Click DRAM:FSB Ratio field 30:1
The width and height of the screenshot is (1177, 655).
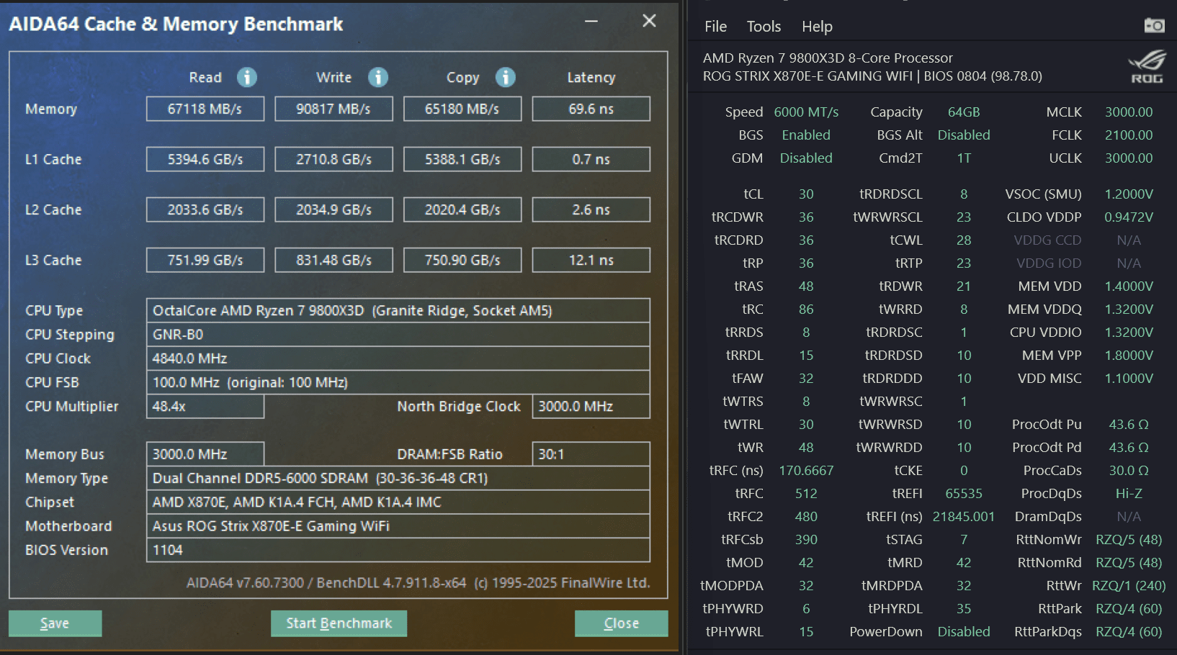[x=591, y=454]
